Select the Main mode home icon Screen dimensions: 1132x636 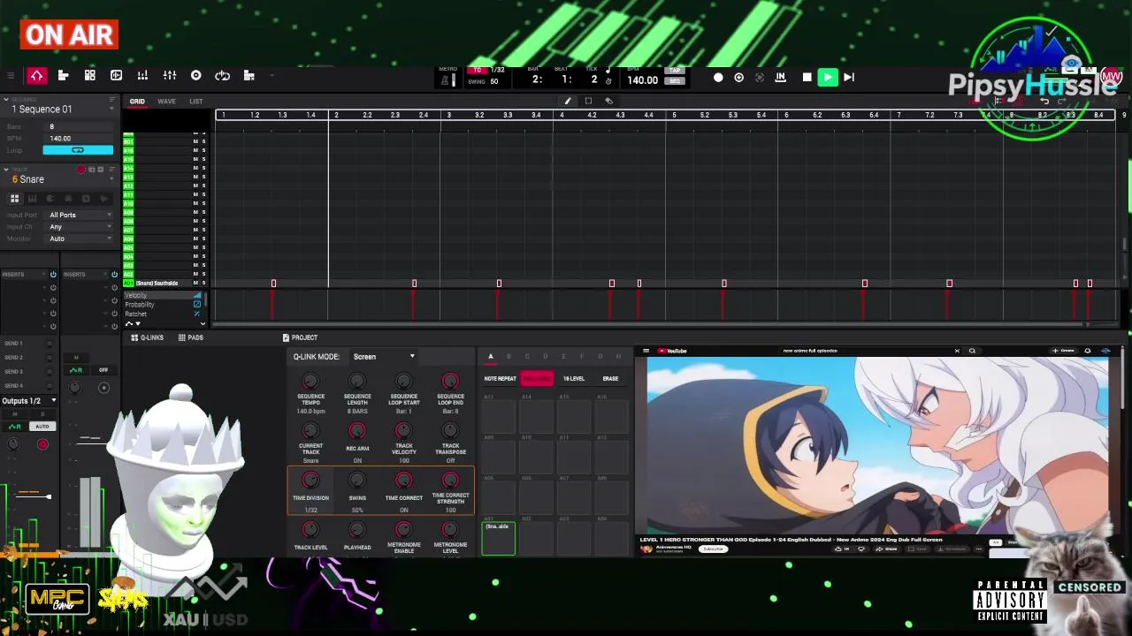[x=37, y=76]
